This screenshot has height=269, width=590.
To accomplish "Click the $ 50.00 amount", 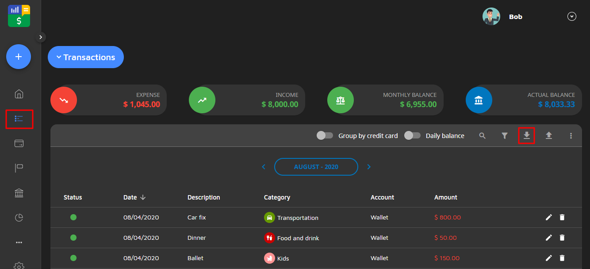I will (x=446, y=238).
